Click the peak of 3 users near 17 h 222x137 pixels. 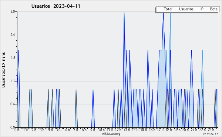[x=163, y=13]
